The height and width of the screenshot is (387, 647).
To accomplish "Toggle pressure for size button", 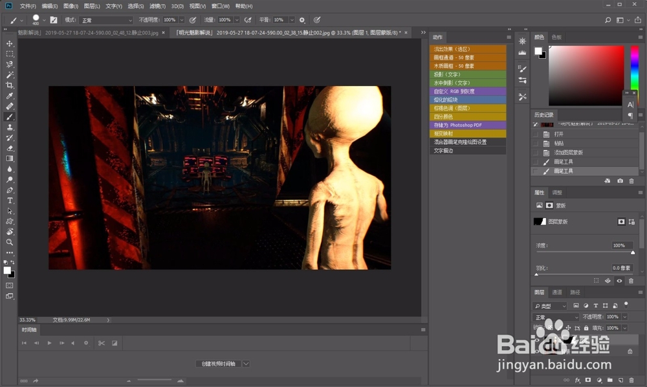I will [x=317, y=20].
